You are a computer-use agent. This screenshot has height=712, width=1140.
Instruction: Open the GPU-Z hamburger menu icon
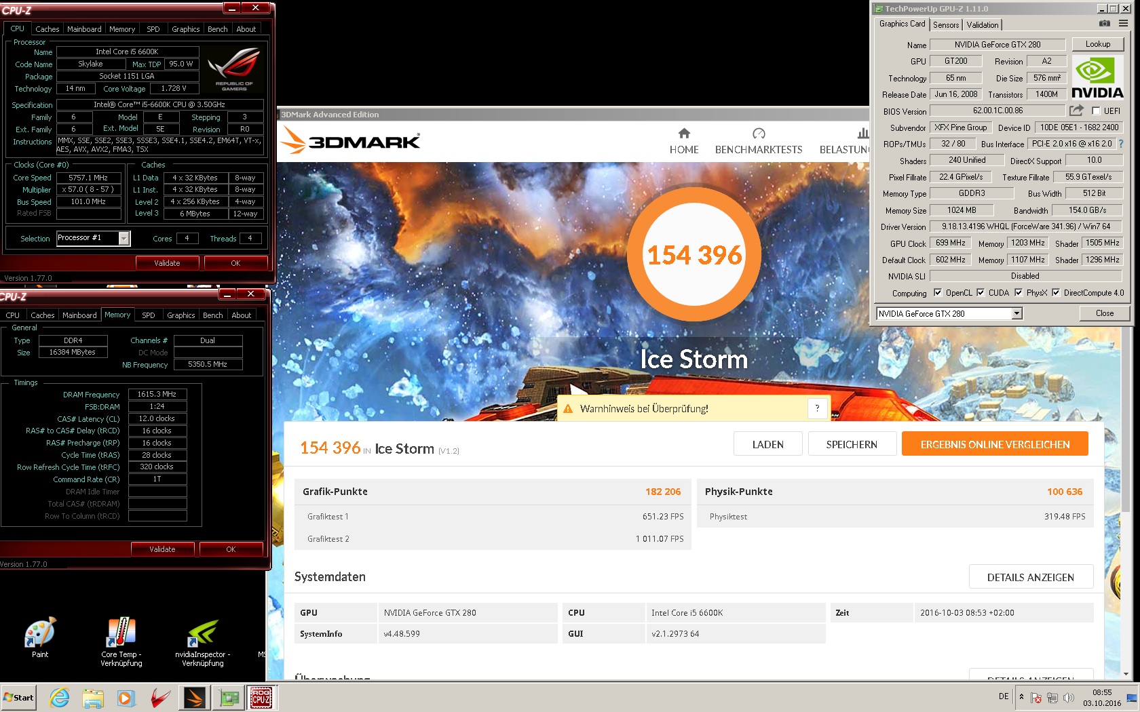[x=1124, y=23]
